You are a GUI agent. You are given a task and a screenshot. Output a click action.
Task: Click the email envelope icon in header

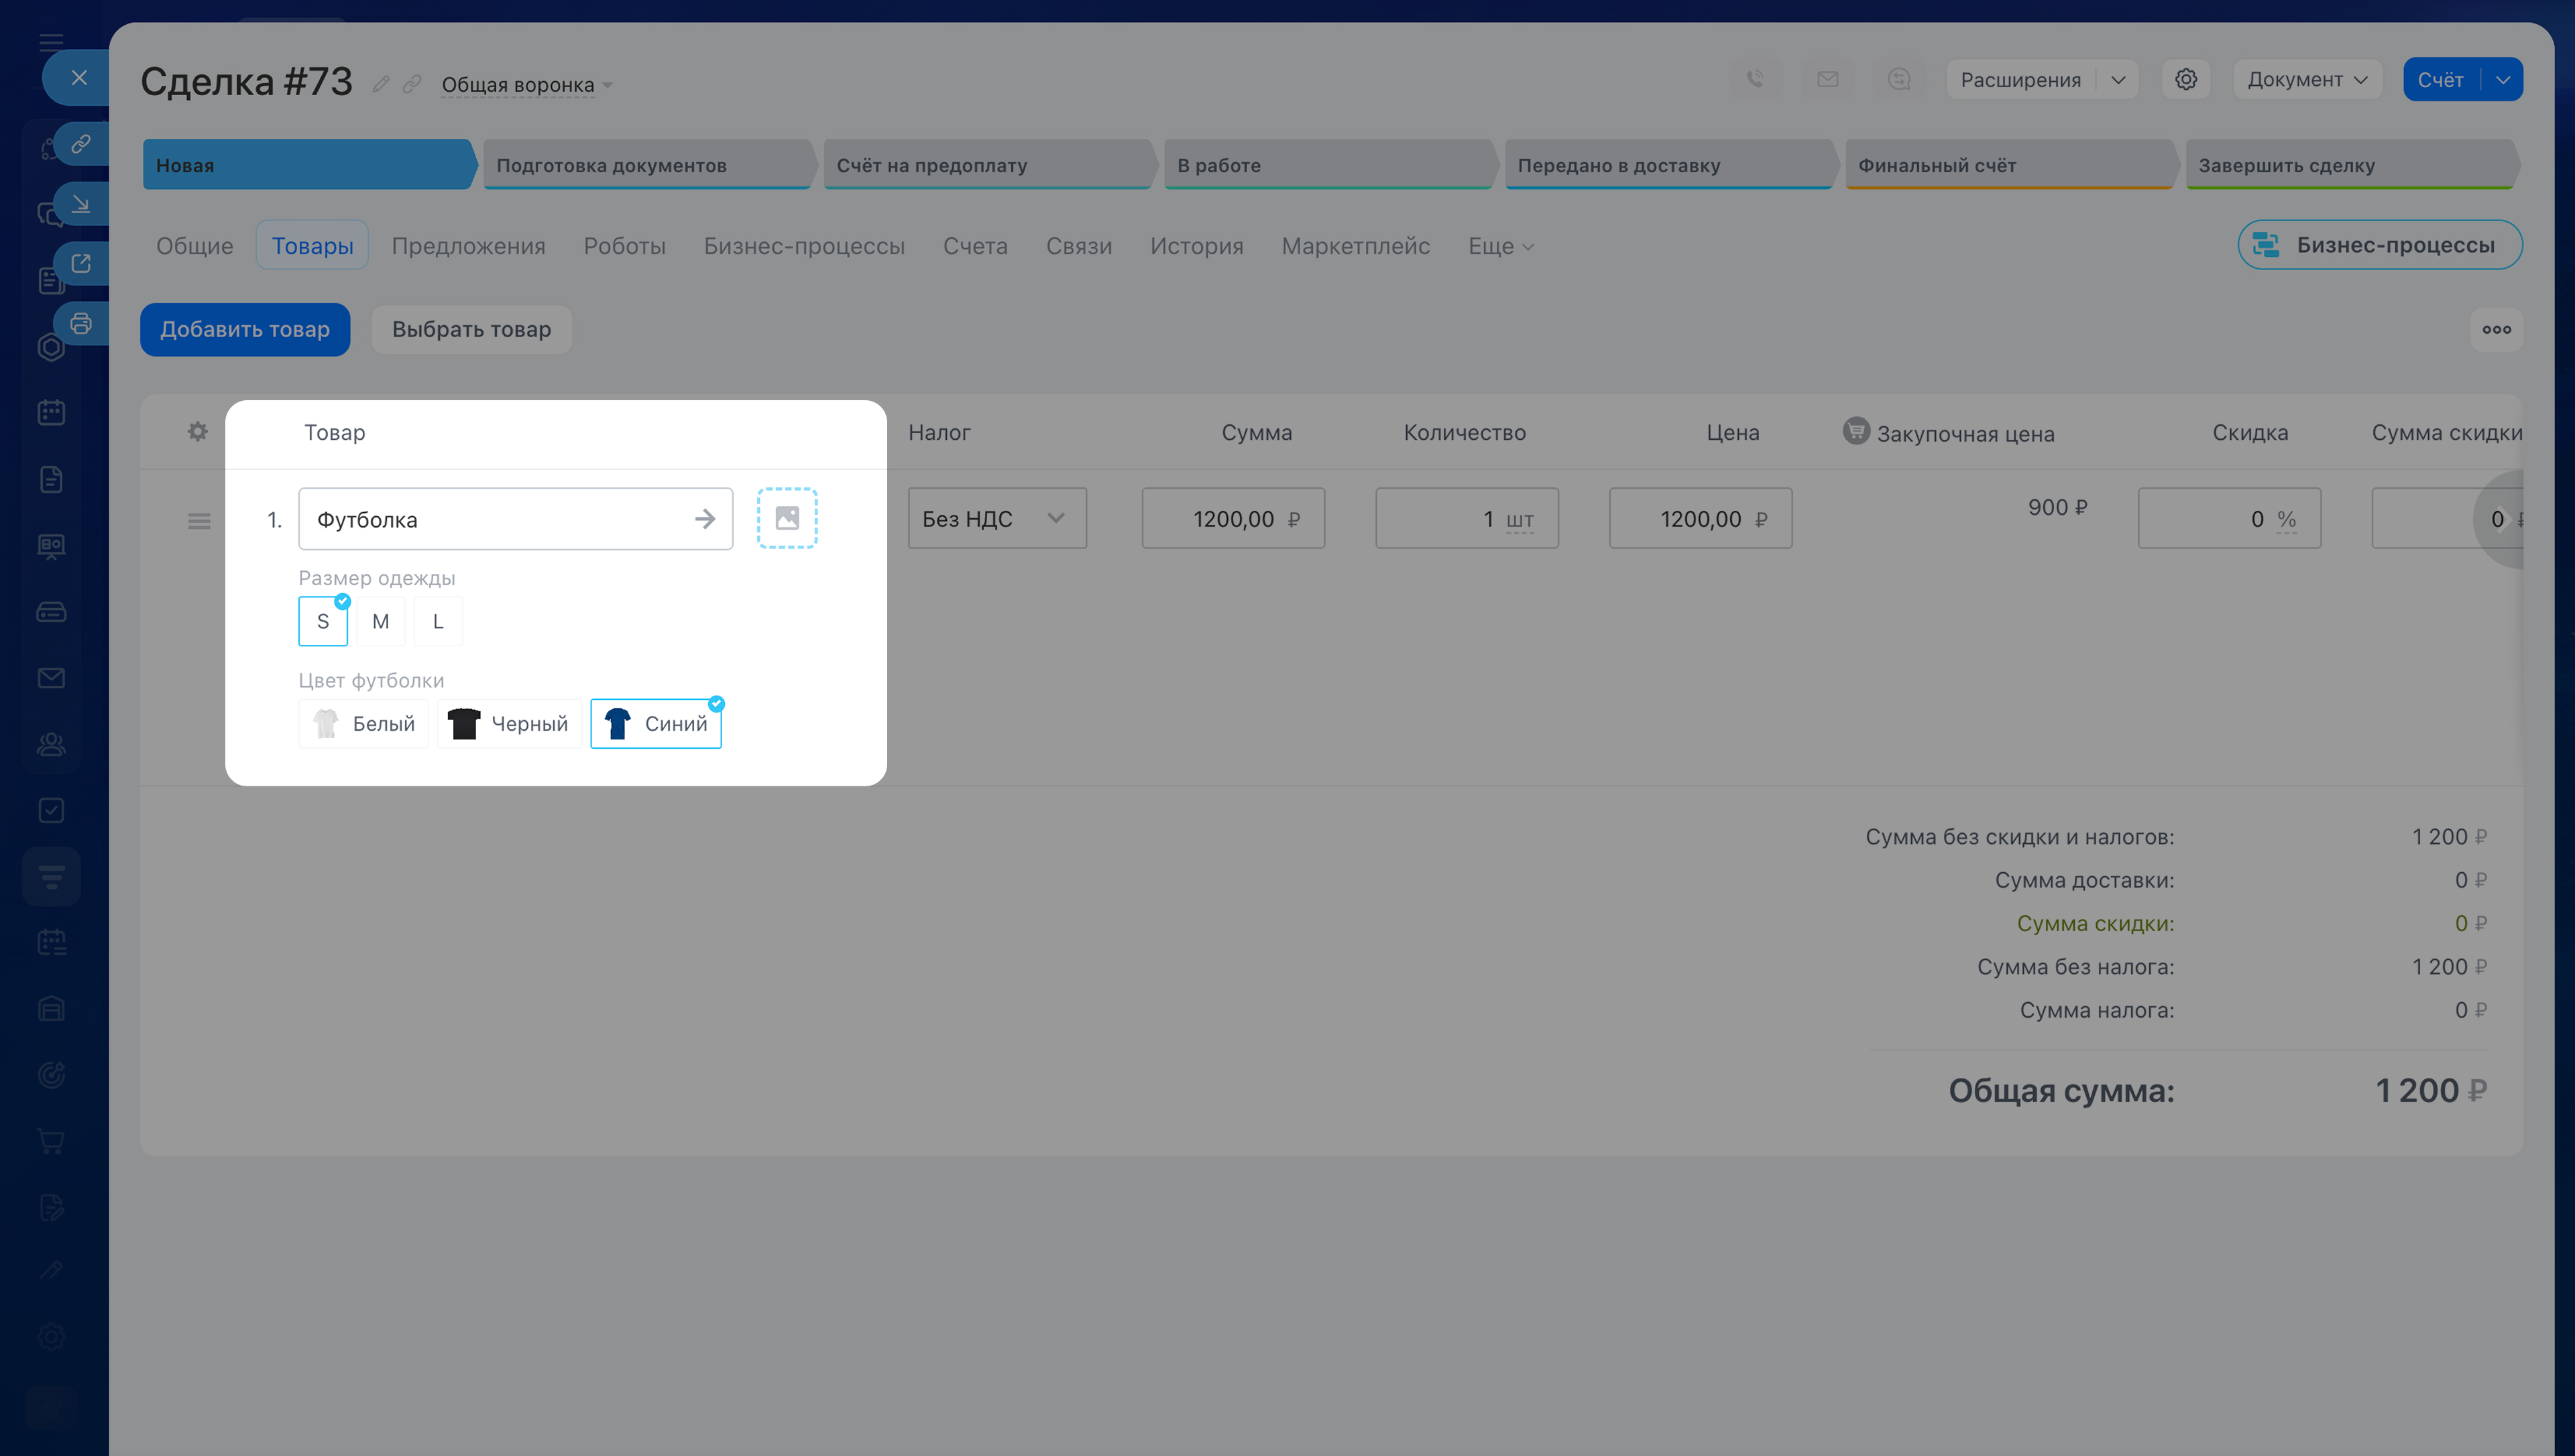point(1827,79)
